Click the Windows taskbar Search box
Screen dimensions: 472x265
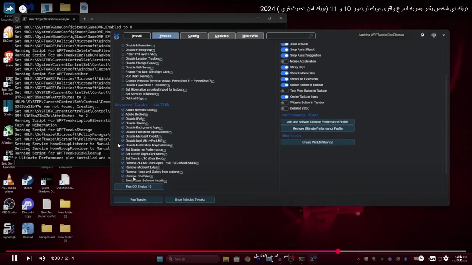193,259
